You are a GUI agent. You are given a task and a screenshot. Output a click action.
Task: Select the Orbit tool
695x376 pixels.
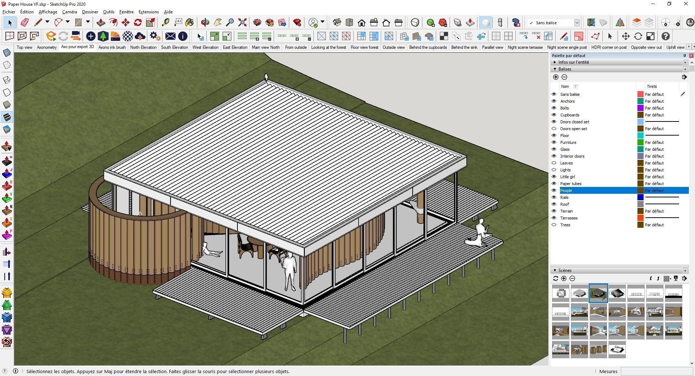coord(205,22)
